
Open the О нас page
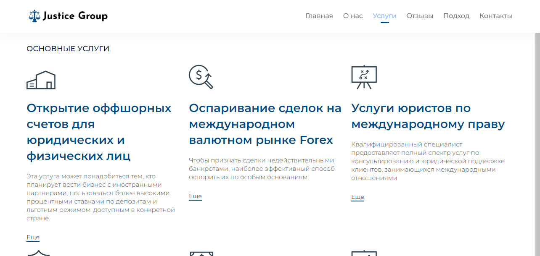click(352, 16)
